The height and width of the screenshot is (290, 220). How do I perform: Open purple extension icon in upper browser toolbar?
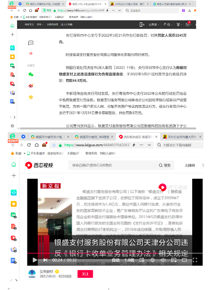[183, 10]
